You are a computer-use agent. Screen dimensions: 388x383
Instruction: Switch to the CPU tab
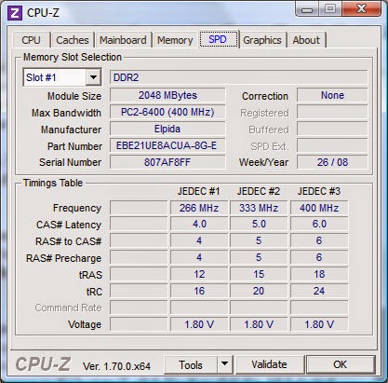click(x=31, y=40)
